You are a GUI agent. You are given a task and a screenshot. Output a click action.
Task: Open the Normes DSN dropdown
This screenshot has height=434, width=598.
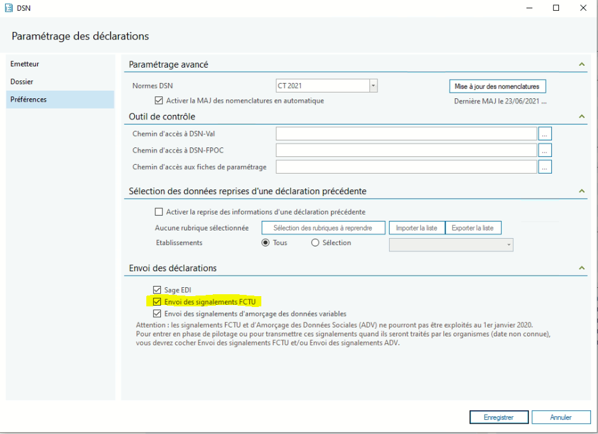374,86
